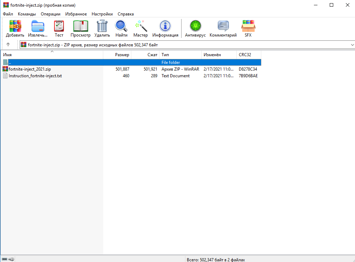Image resolution: width=355 pixels, height=262 pixels.
Task: Click the Text Document type cell
Action: (176, 76)
